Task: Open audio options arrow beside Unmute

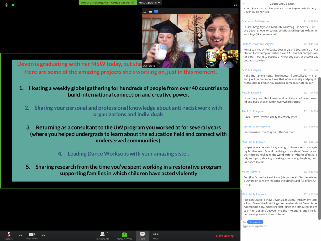Action: click(20, 235)
